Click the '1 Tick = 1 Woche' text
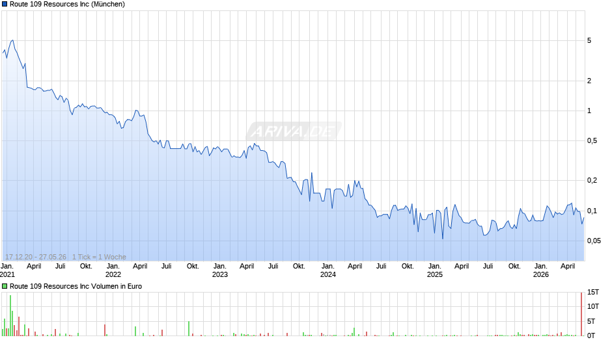Viewport: 612px width, 342px height. (99, 257)
